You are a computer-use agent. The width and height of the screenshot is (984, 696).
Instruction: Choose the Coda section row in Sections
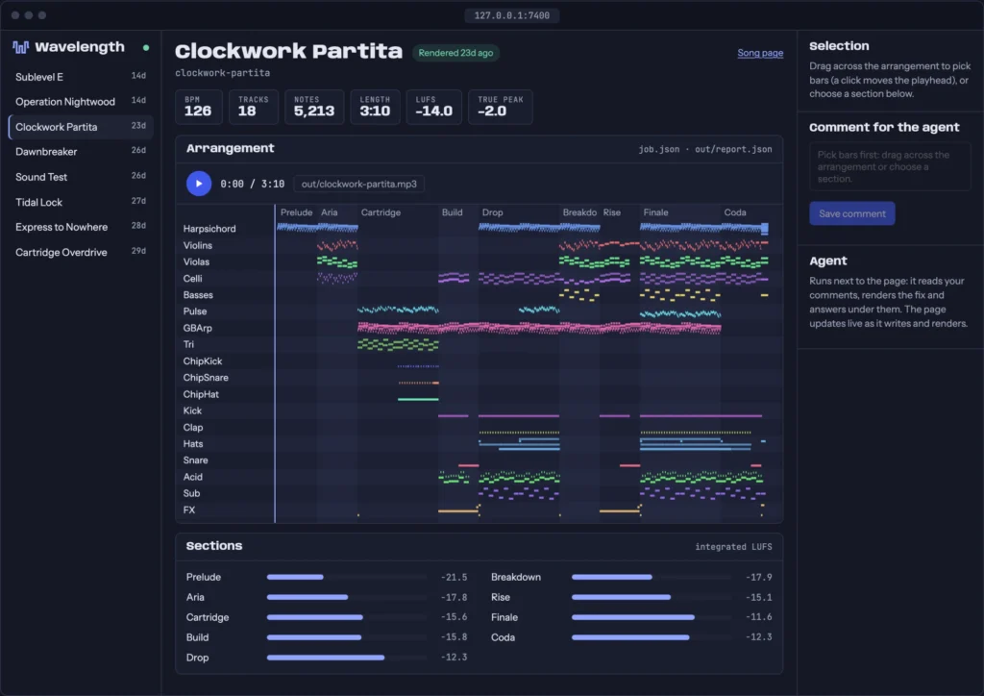pos(631,637)
